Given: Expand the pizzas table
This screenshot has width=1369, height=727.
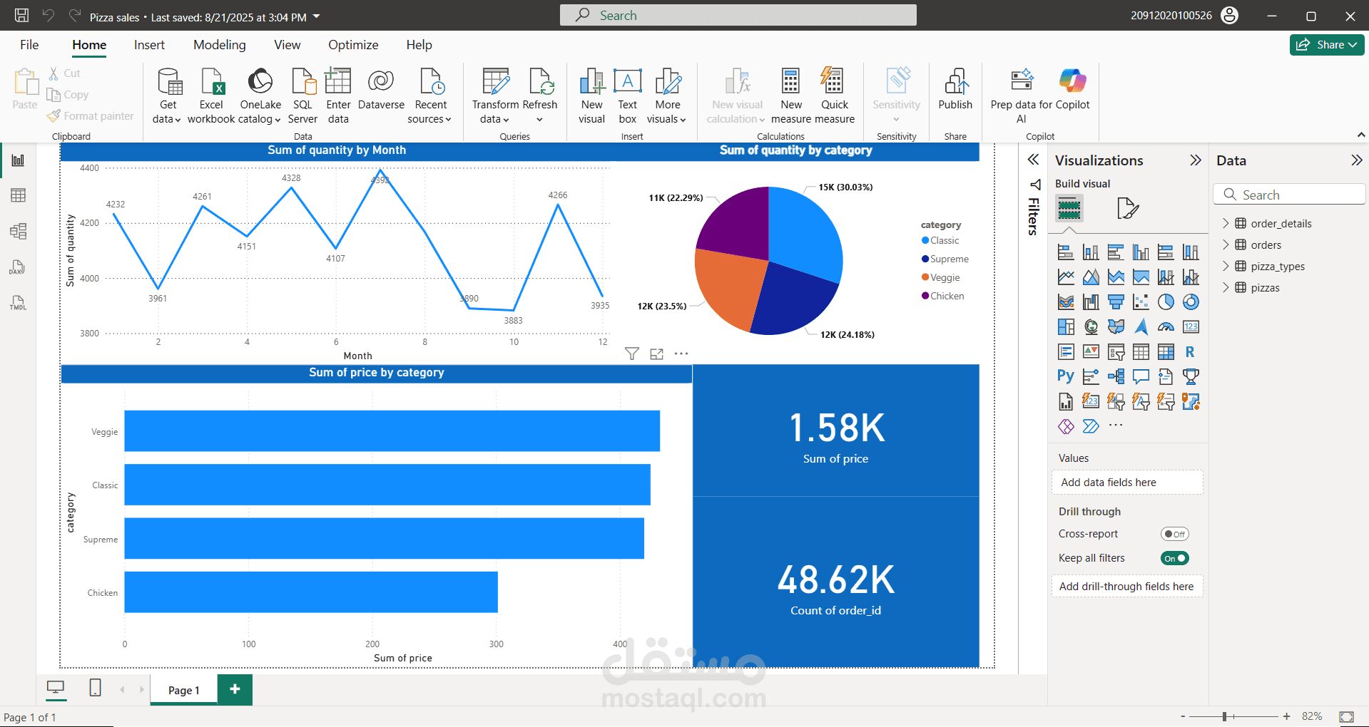Looking at the screenshot, I should [1226, 287].
